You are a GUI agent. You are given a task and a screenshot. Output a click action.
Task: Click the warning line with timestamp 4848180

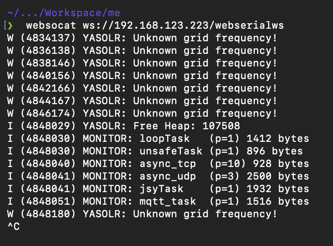pyautogui.click(x=142, y=214)
